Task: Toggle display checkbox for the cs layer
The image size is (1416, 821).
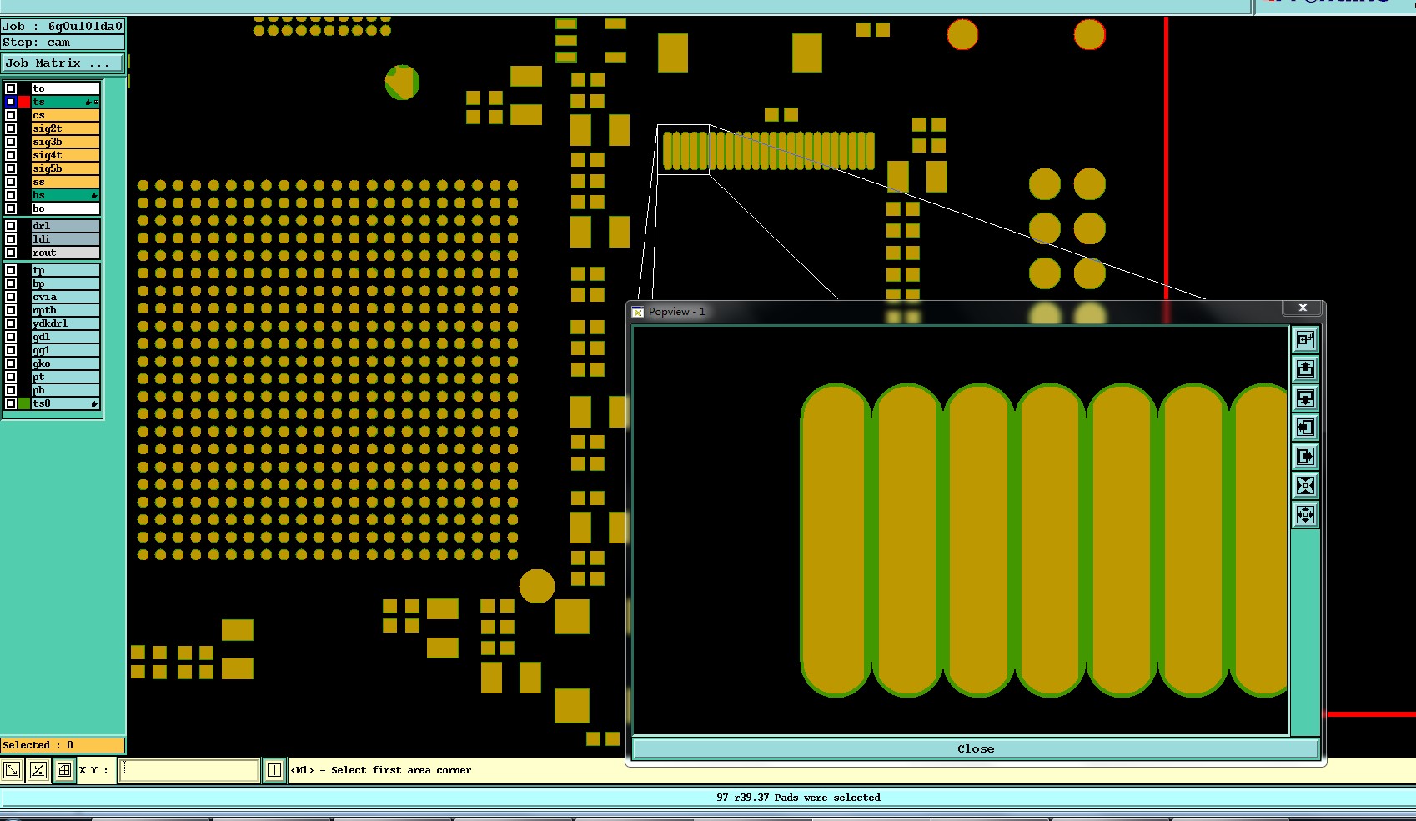Action: coord(11,115)
